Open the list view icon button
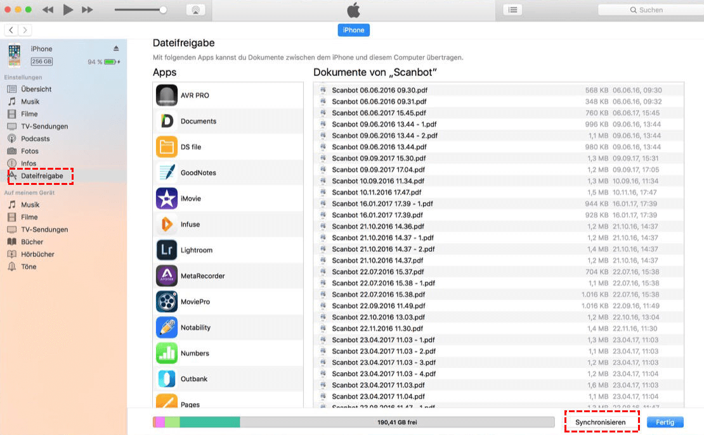The width and height of the screenshot is (704, 435). coord(512,10)
